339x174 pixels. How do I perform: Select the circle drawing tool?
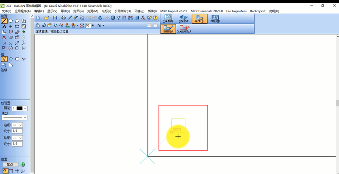click(11, 21)
